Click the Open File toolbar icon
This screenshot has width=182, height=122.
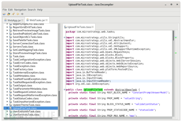4,14
